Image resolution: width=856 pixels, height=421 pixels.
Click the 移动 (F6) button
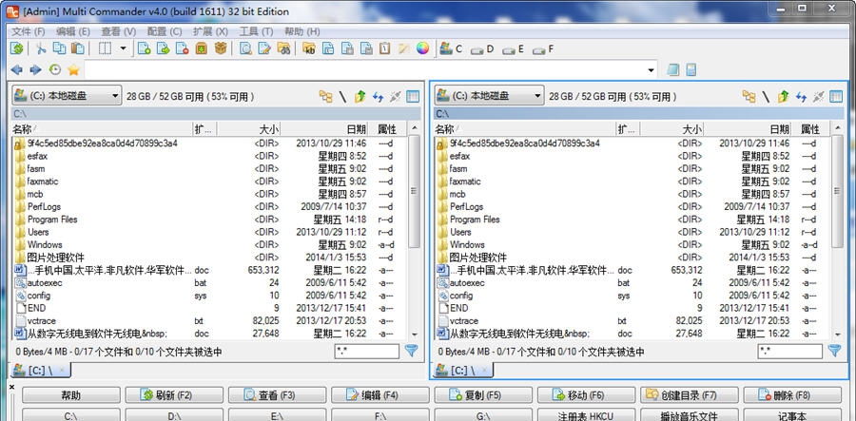coord(586,394)
